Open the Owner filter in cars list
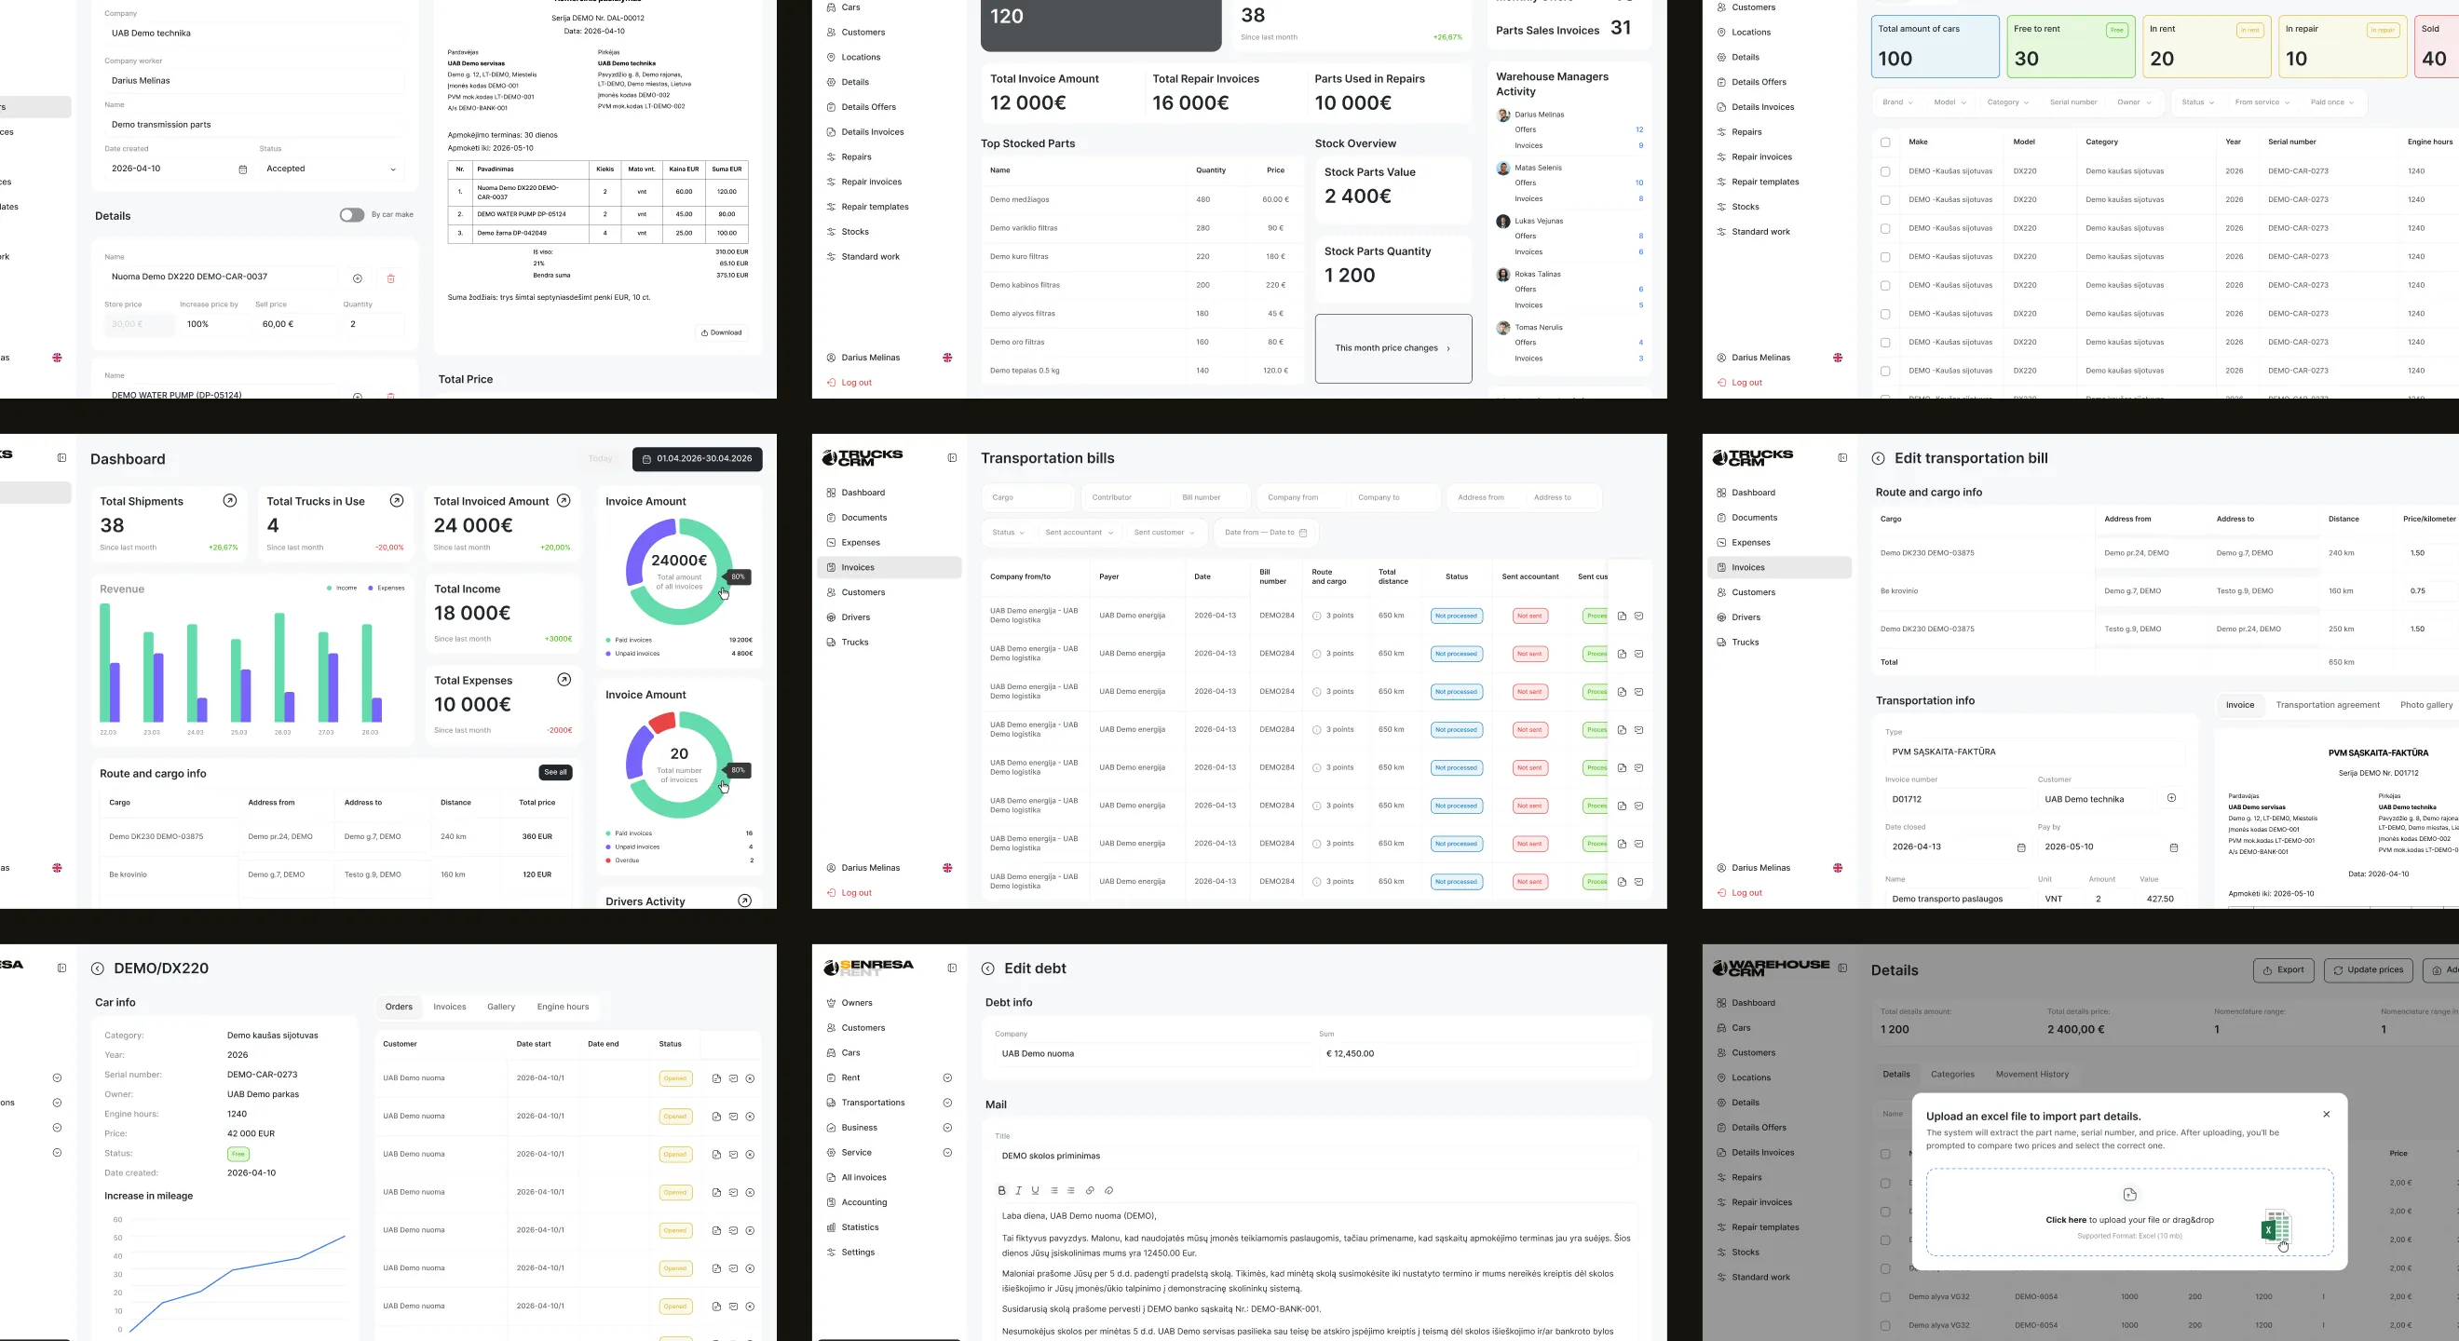 (2134, 102)
